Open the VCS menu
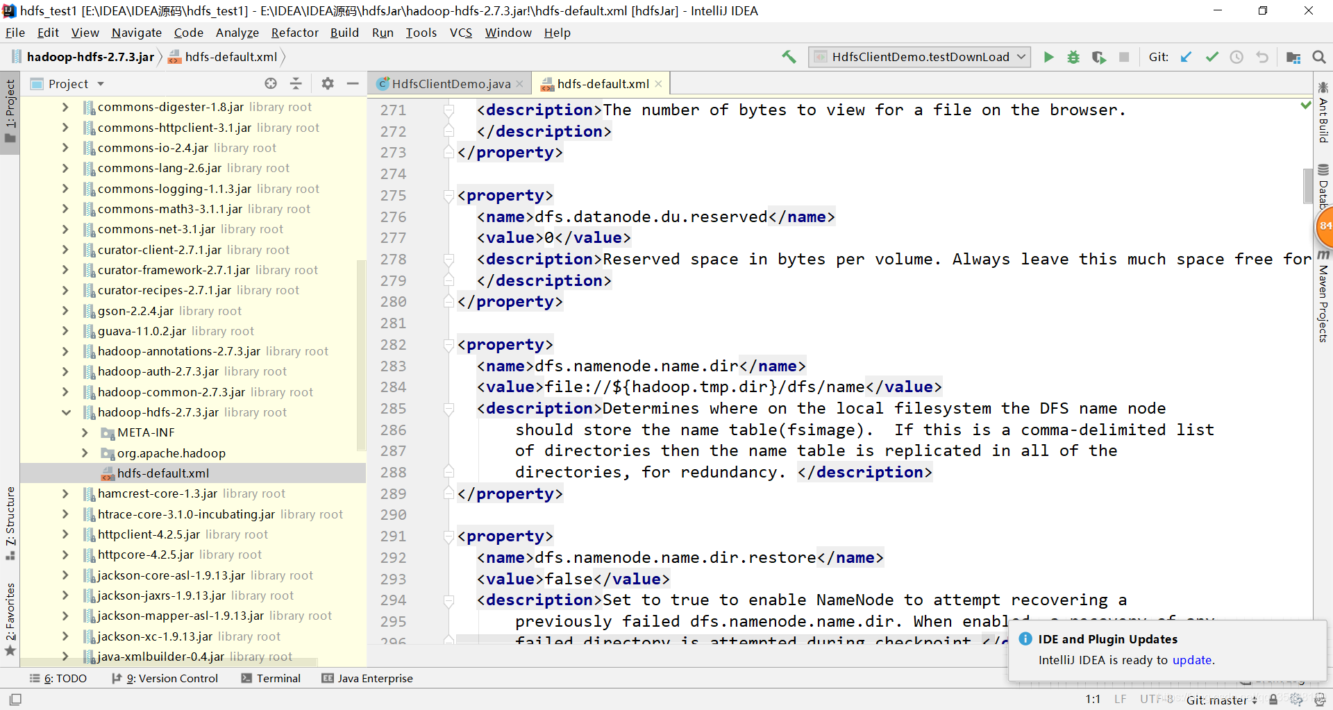The width and height of the screenshot is (1333, 710). (x=460, y=33)
